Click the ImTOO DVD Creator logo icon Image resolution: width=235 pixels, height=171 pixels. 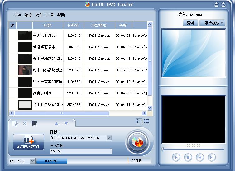[x=87, y=4]
